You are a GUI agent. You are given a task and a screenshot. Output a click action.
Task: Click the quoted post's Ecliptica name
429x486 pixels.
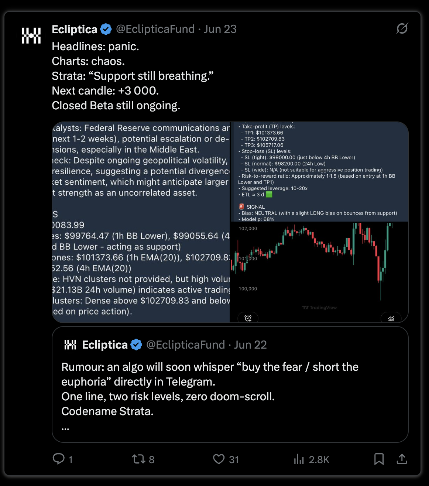point(105,345)
